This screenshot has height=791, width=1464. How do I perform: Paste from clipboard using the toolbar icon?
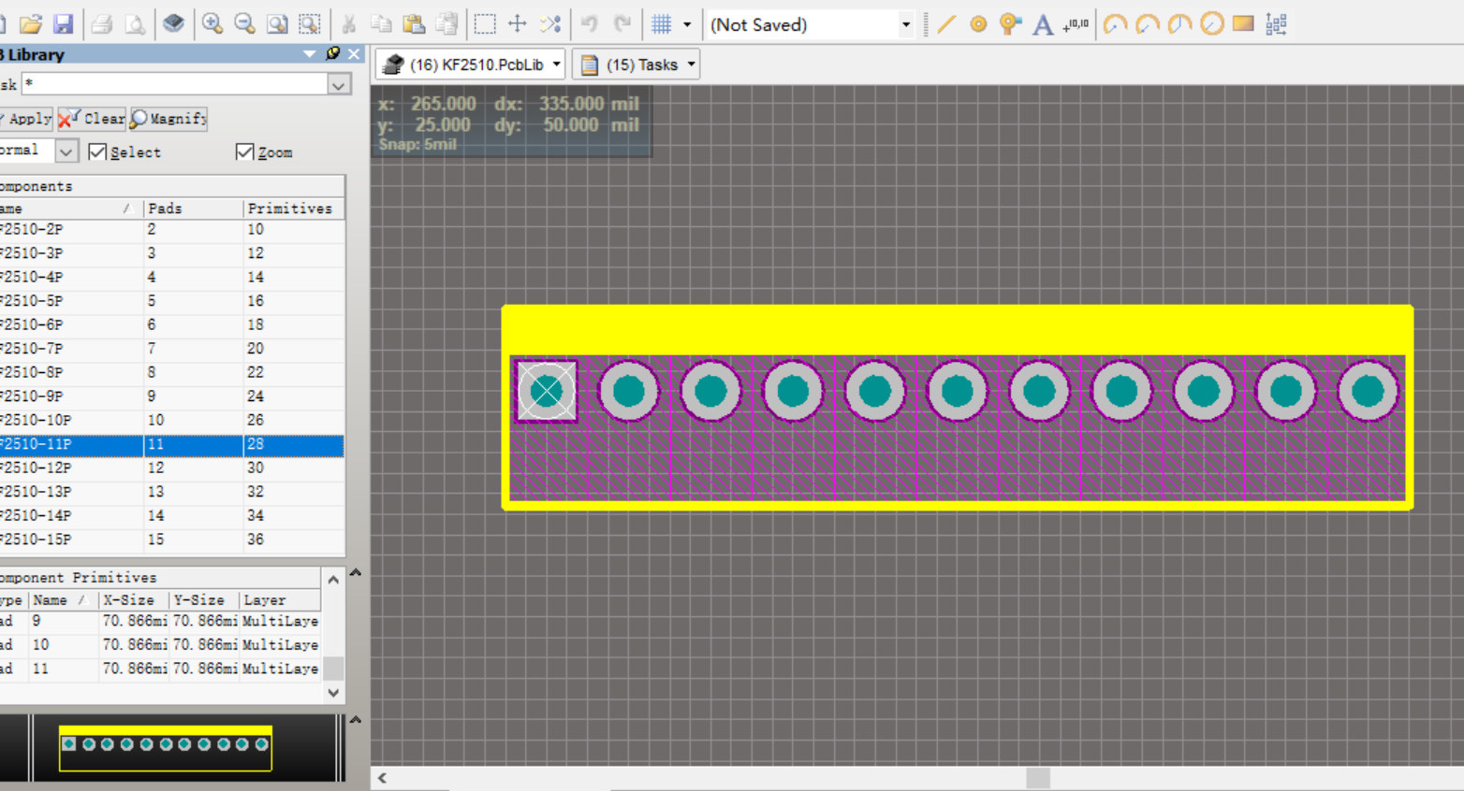coord(414,24)
